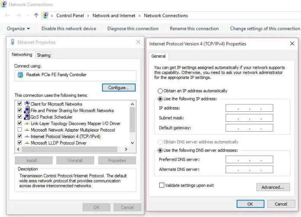Open Advanced TCP/IP settings

pyautogui.click(x=273, y=187)
